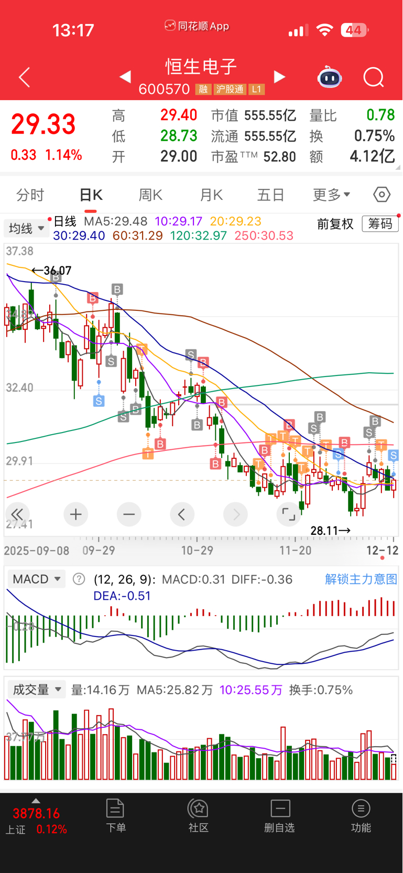
Task: Switch to previous stock with left triangle
Action: pyautogui.click(x=125, y=77)
